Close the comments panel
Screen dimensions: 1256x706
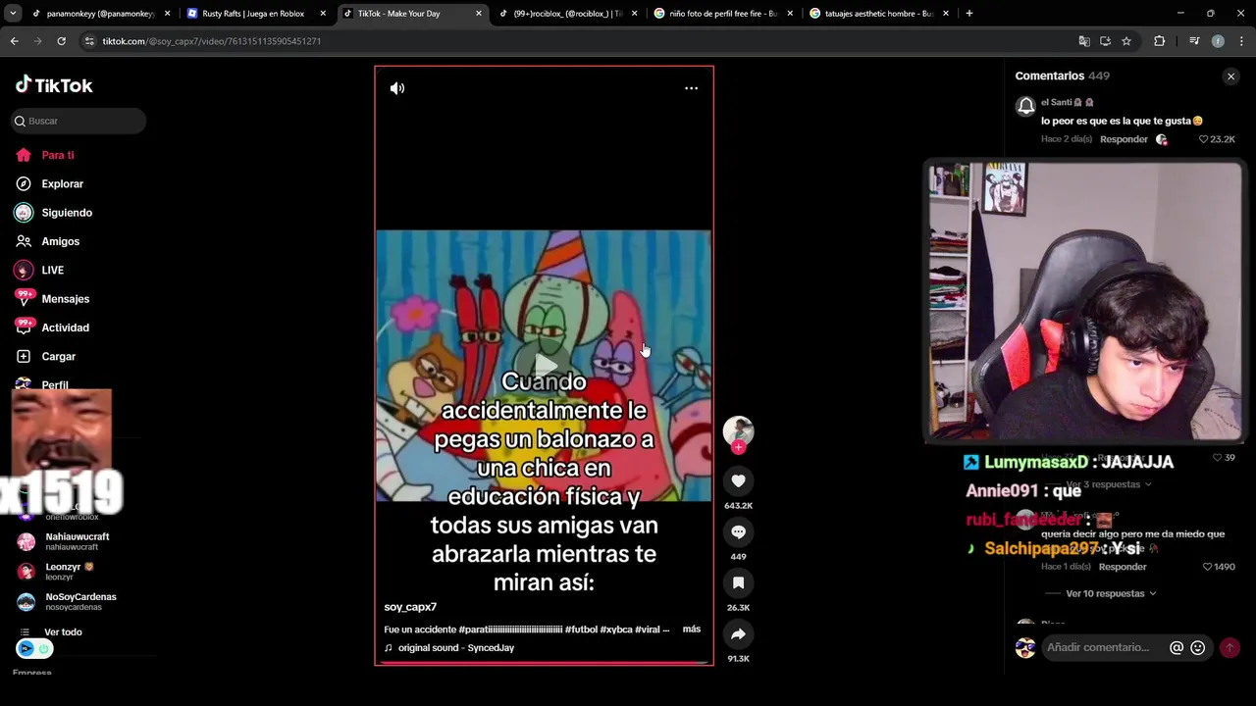(x=1230, y=76)
